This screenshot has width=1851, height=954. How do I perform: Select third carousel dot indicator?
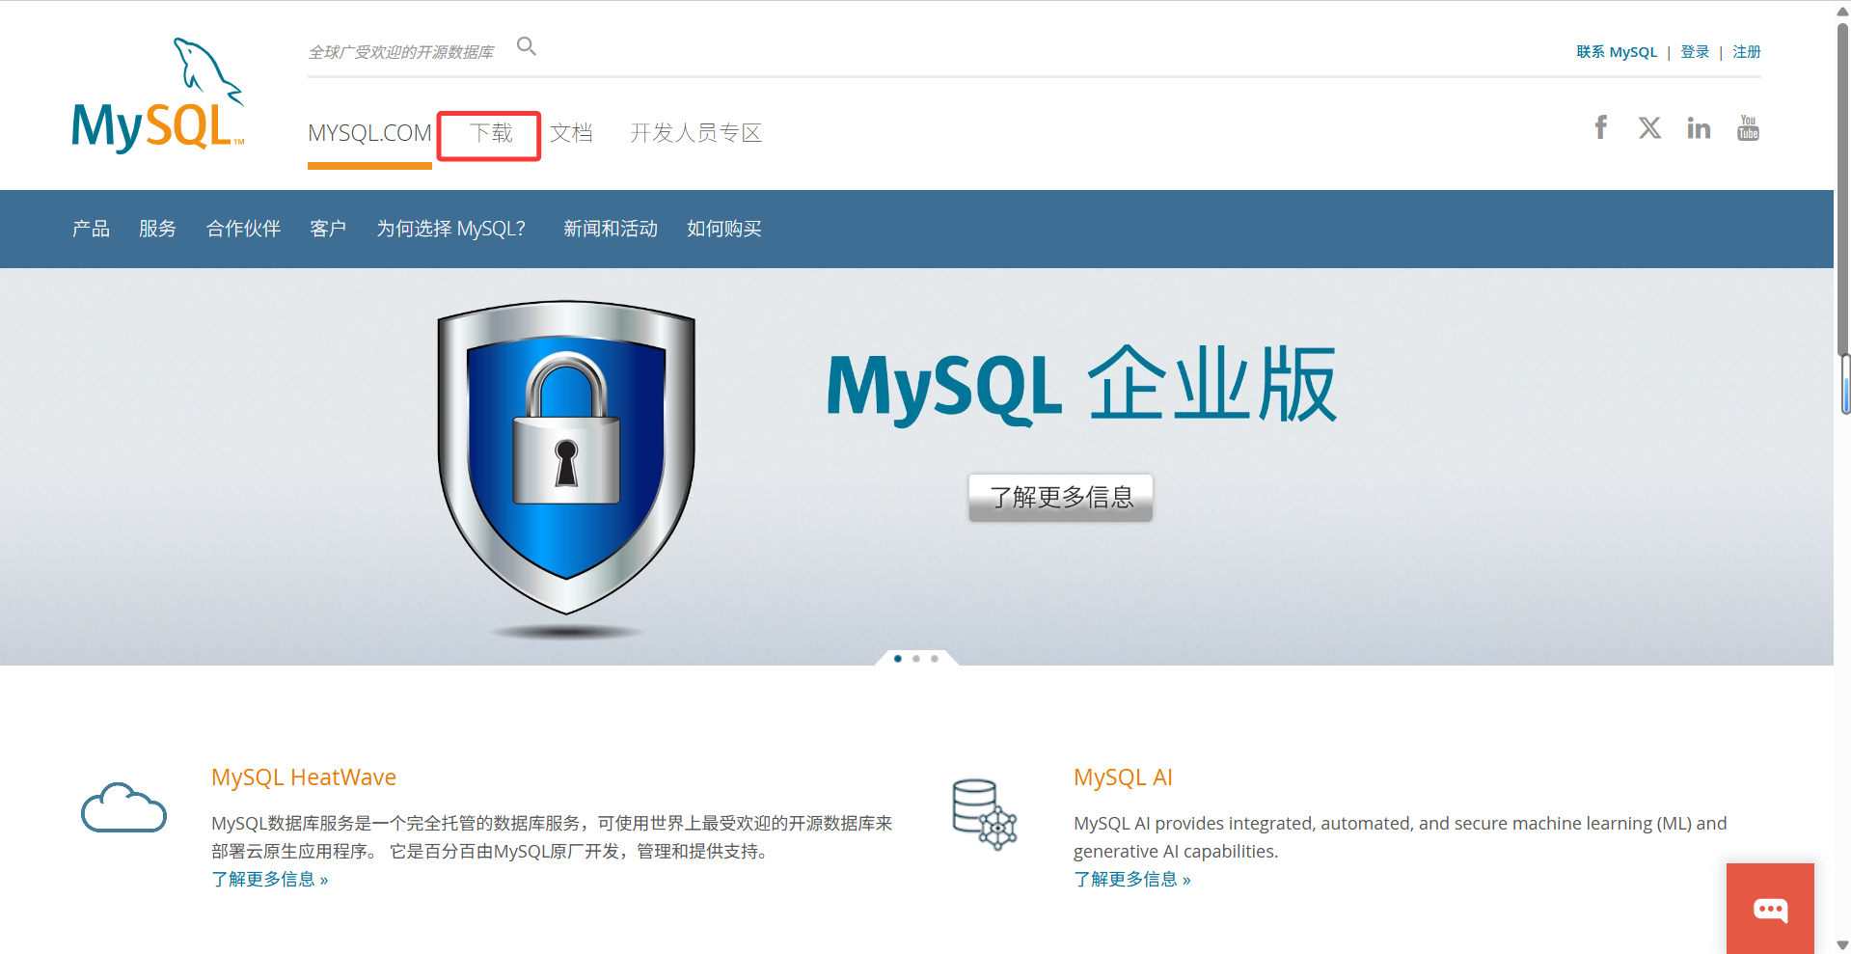(x=935, y=659)
